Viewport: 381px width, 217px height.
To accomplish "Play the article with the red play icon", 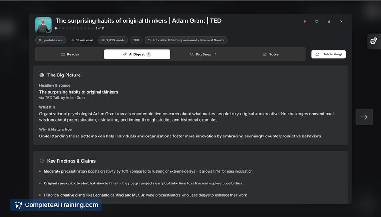I will tap(305, 22).
